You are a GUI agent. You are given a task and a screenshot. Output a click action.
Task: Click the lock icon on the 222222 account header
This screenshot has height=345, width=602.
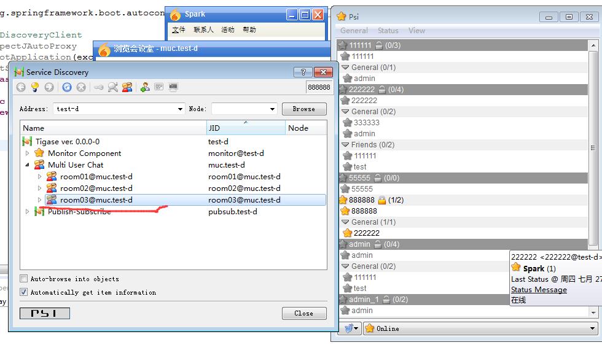[x=381, y=90]
